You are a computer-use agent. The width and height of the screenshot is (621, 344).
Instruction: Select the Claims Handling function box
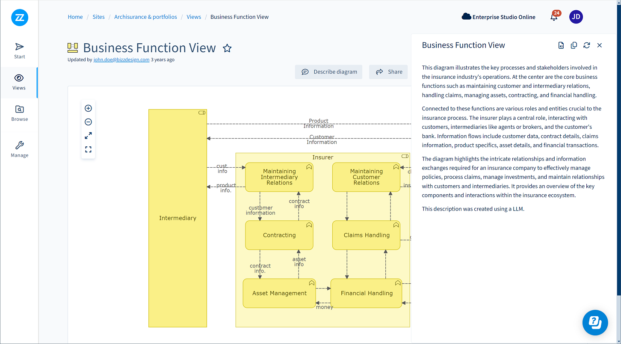click(x=366, y=235)
